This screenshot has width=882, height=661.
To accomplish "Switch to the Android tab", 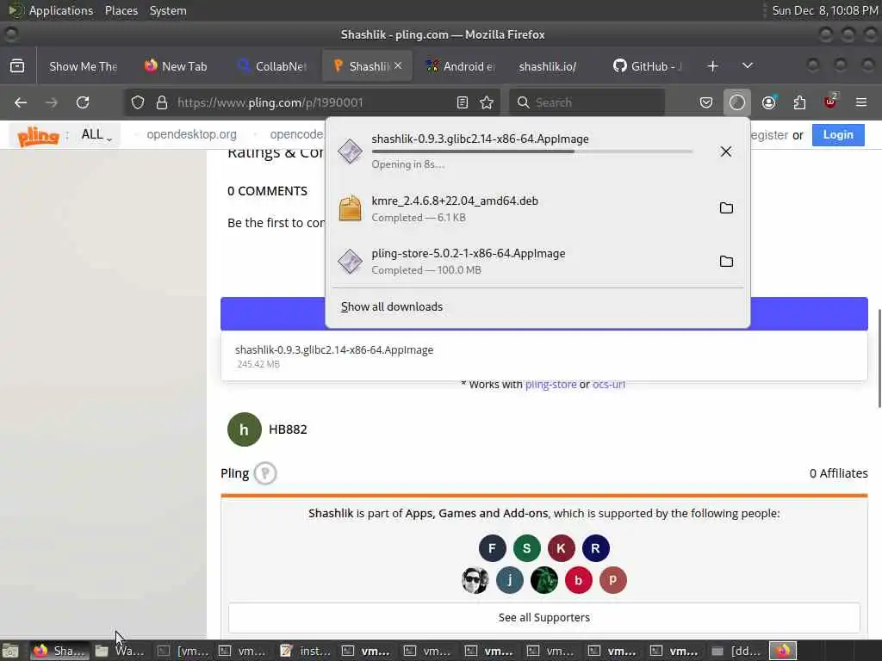I will (x=460, y=66).
